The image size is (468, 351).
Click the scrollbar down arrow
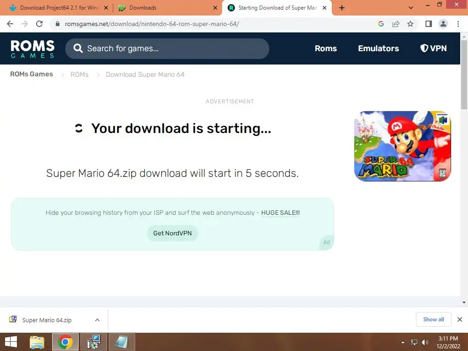point(464,303)
